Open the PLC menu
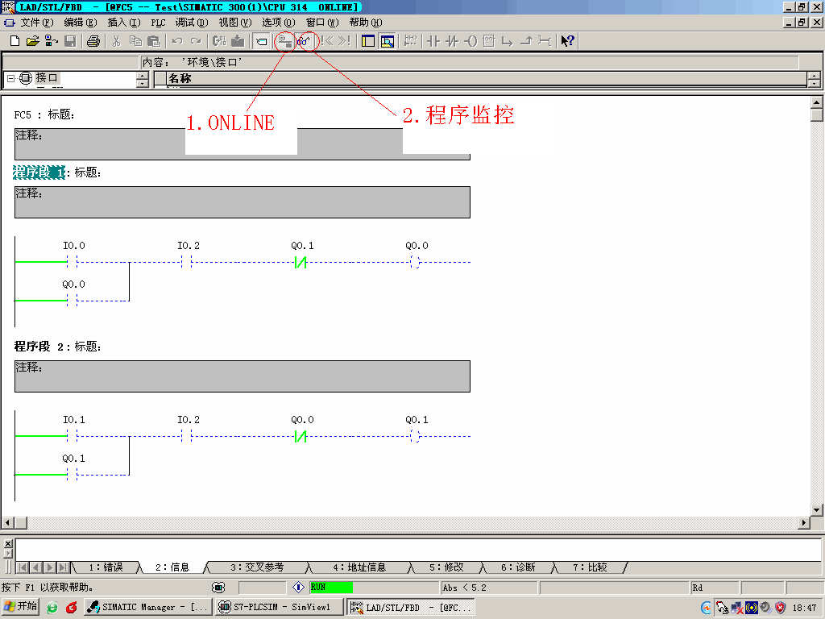The height and width of the screenshot is (619, 825). (x=158, y=23)
